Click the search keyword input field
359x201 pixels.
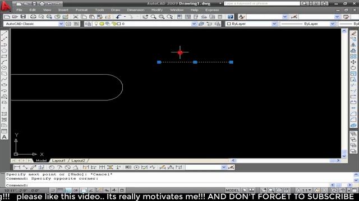[x=262, y=3]
